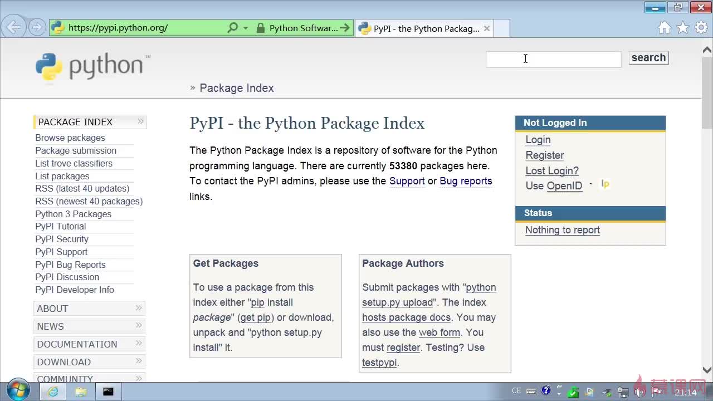Screen dimensions: 713x401
Task: Open the Action Center flag icon
Action: [x=657, y=392]
